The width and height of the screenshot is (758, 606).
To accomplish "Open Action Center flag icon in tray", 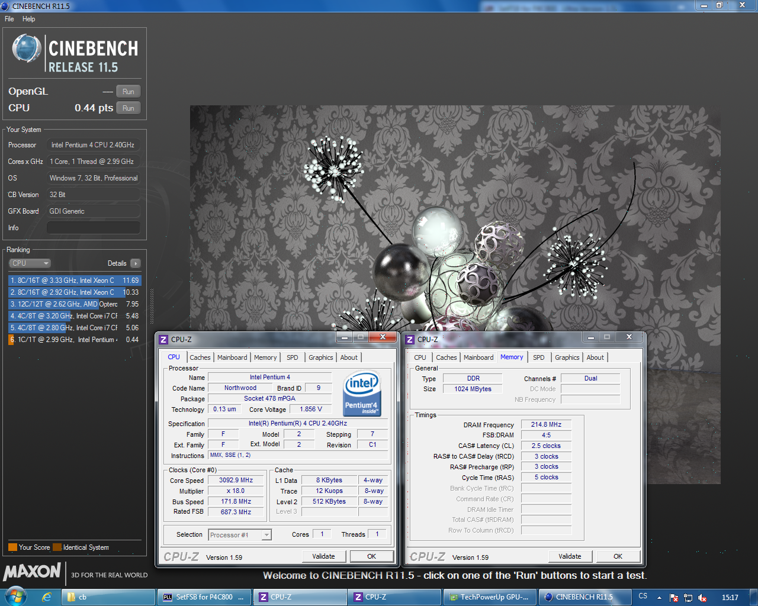I will tap(673, 598).
